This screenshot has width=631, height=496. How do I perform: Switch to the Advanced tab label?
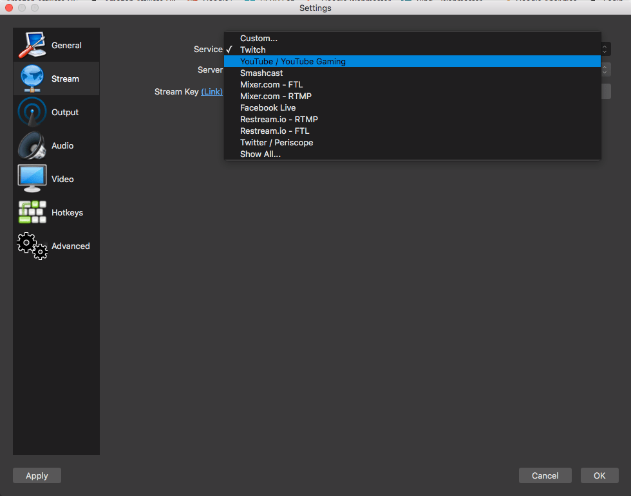(x=70, y=246)
